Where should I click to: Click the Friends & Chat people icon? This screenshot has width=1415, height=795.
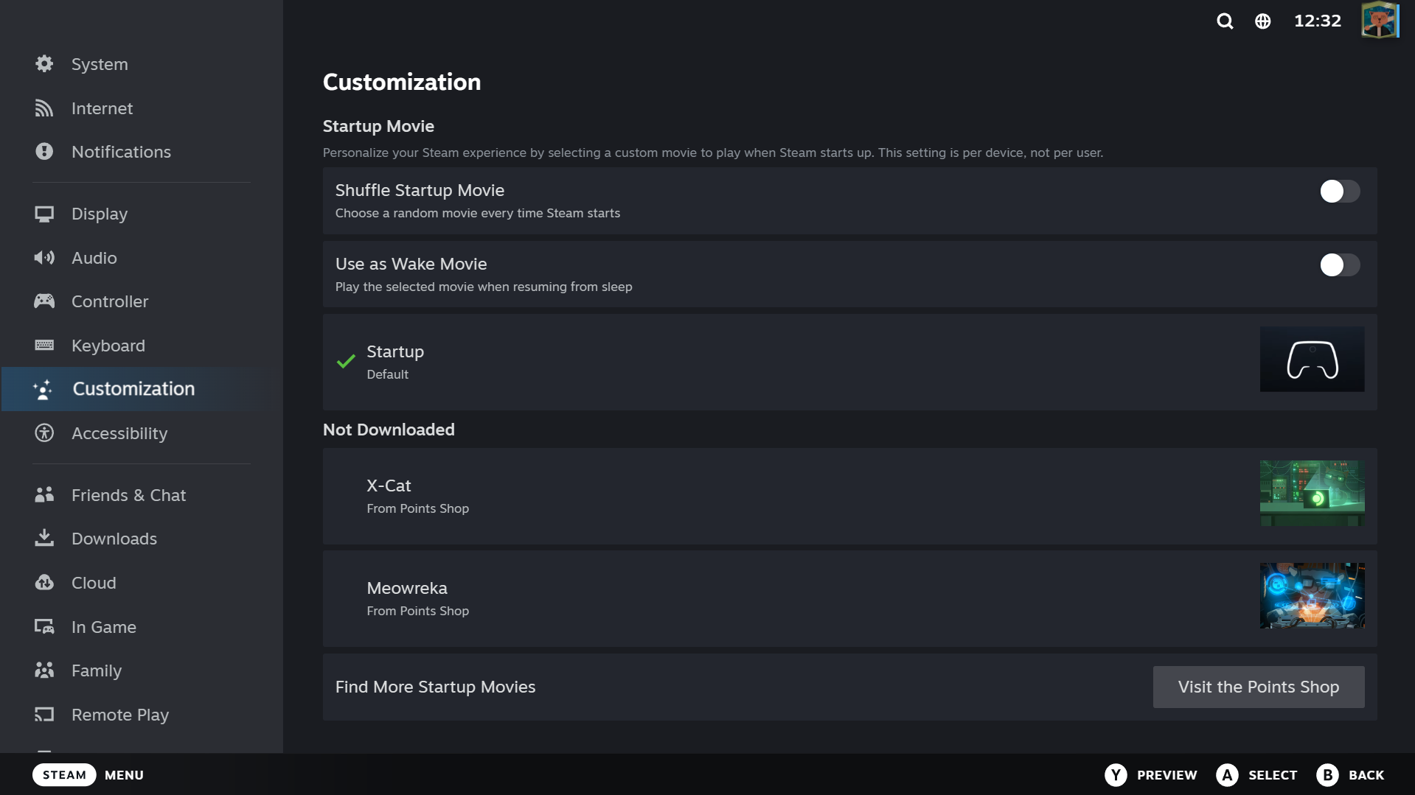[44, 495]
